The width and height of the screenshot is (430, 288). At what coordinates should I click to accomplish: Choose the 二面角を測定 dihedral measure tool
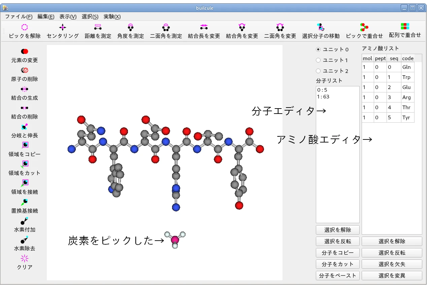coord(166,28)
